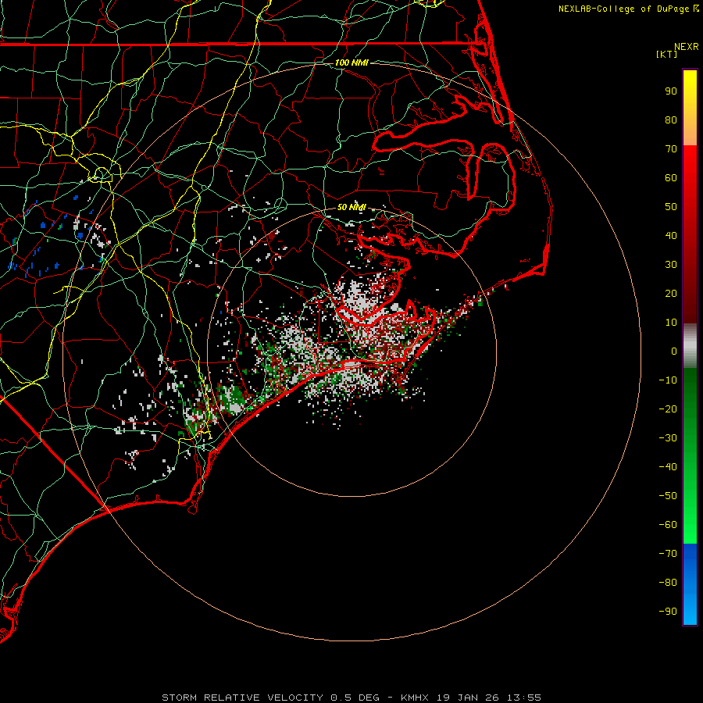This screenshot has width=703, height=703.
Task: Click the 100 NMI range ring label
Action: pos(351,62)
